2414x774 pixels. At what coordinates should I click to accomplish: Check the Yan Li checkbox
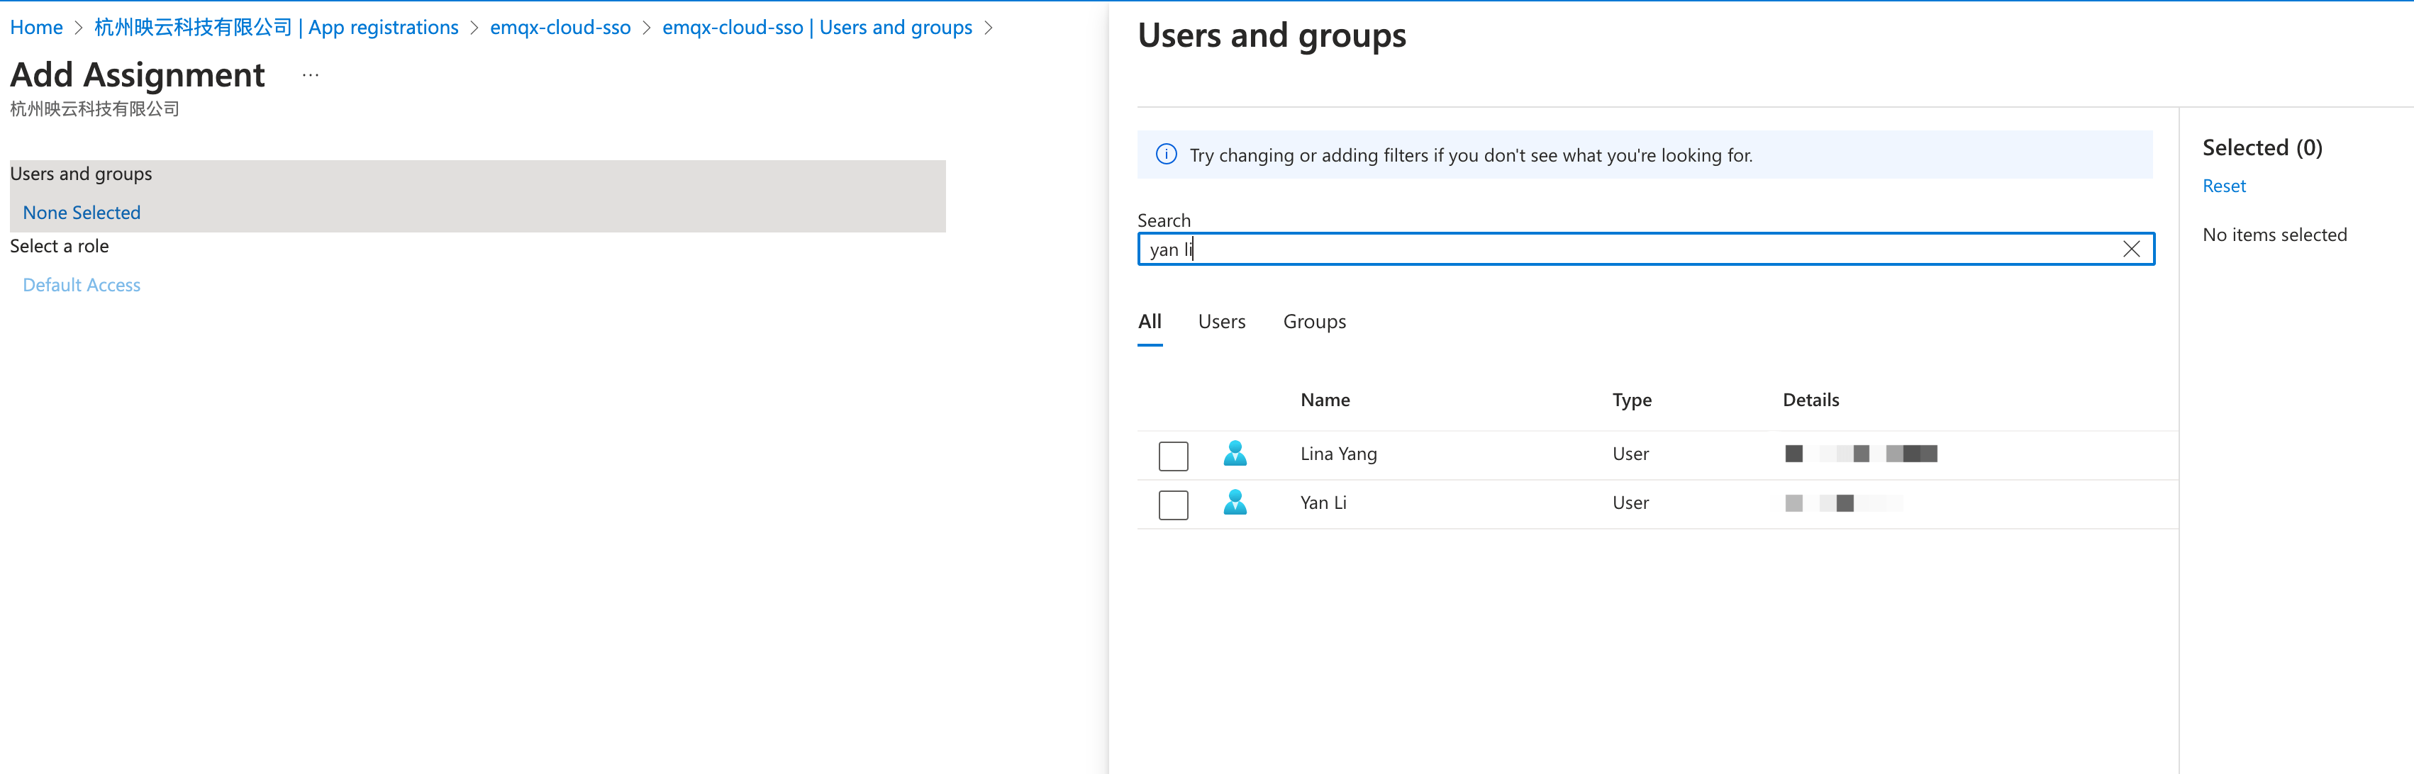click(1173, 505)
